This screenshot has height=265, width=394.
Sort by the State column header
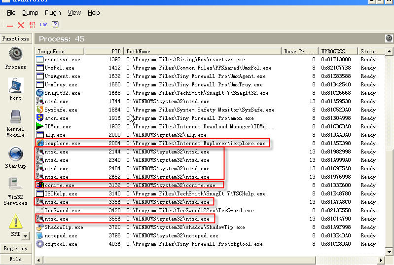coord(371,51)
